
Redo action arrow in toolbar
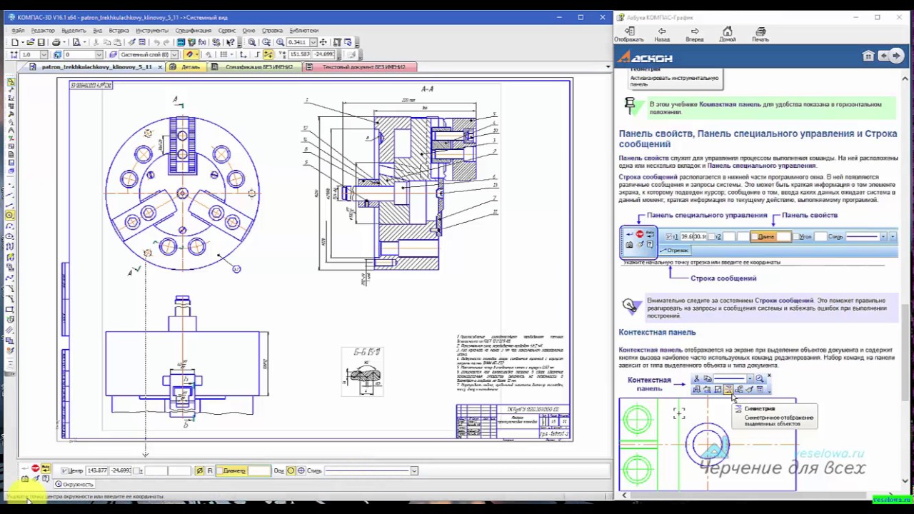click(166, 42)
